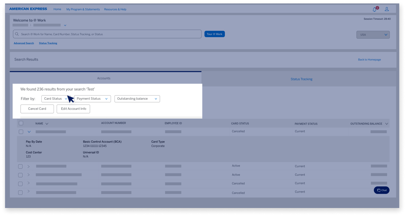Image resolution: width=406 pixels, height=216 pixels.
Task: Collapse the expanded first account row
Action: pyautogui.click(x=29, y=132)
